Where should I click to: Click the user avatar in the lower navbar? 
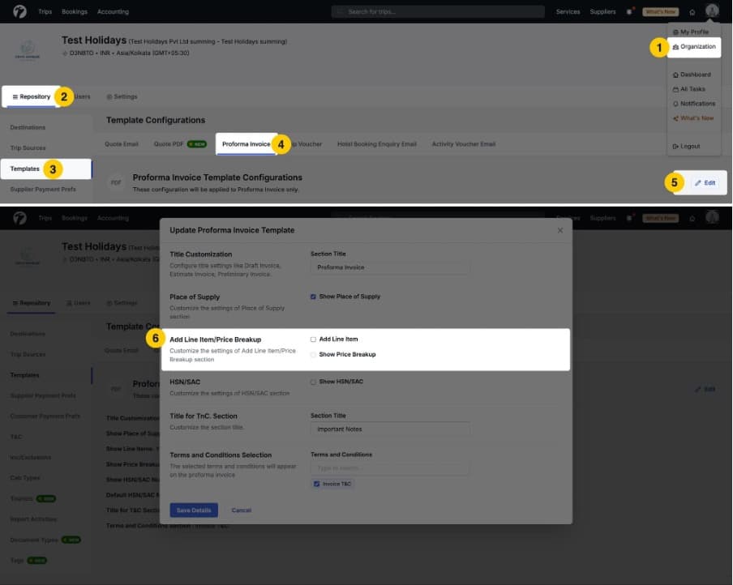[711, 217]
